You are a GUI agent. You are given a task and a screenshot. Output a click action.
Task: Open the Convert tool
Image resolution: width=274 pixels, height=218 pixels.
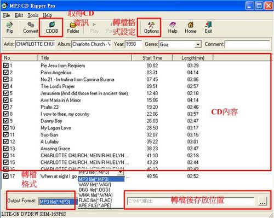click(31, 27)
